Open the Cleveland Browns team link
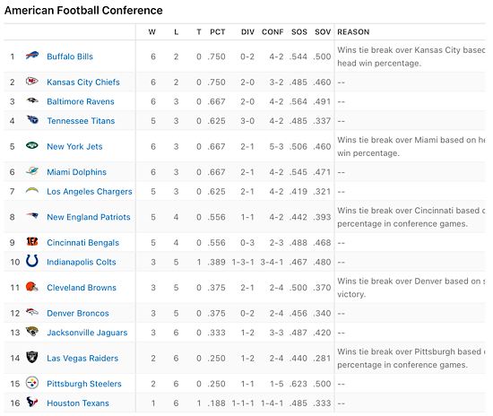Screen dimensions: 493x416 82,288
